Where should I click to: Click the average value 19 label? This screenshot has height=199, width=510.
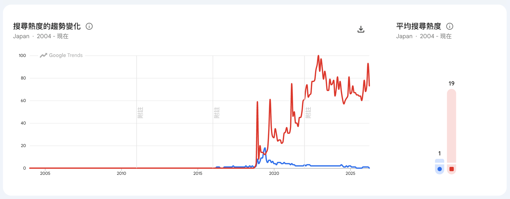(452, 84)
